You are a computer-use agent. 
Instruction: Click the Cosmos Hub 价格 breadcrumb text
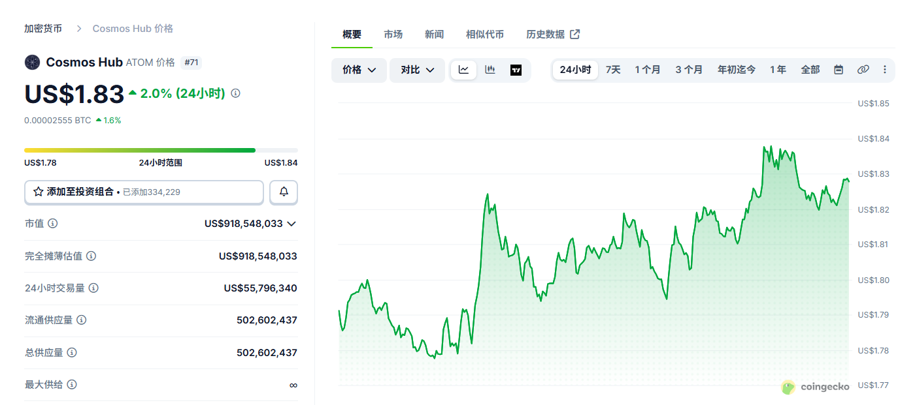coord(133,29)
